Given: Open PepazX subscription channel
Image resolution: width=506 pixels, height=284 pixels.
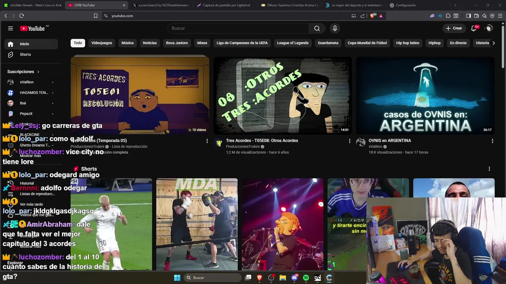Looking at the screenshot, I should click(31, 114).
